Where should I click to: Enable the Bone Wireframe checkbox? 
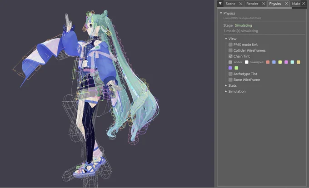[x=230, y=80]
